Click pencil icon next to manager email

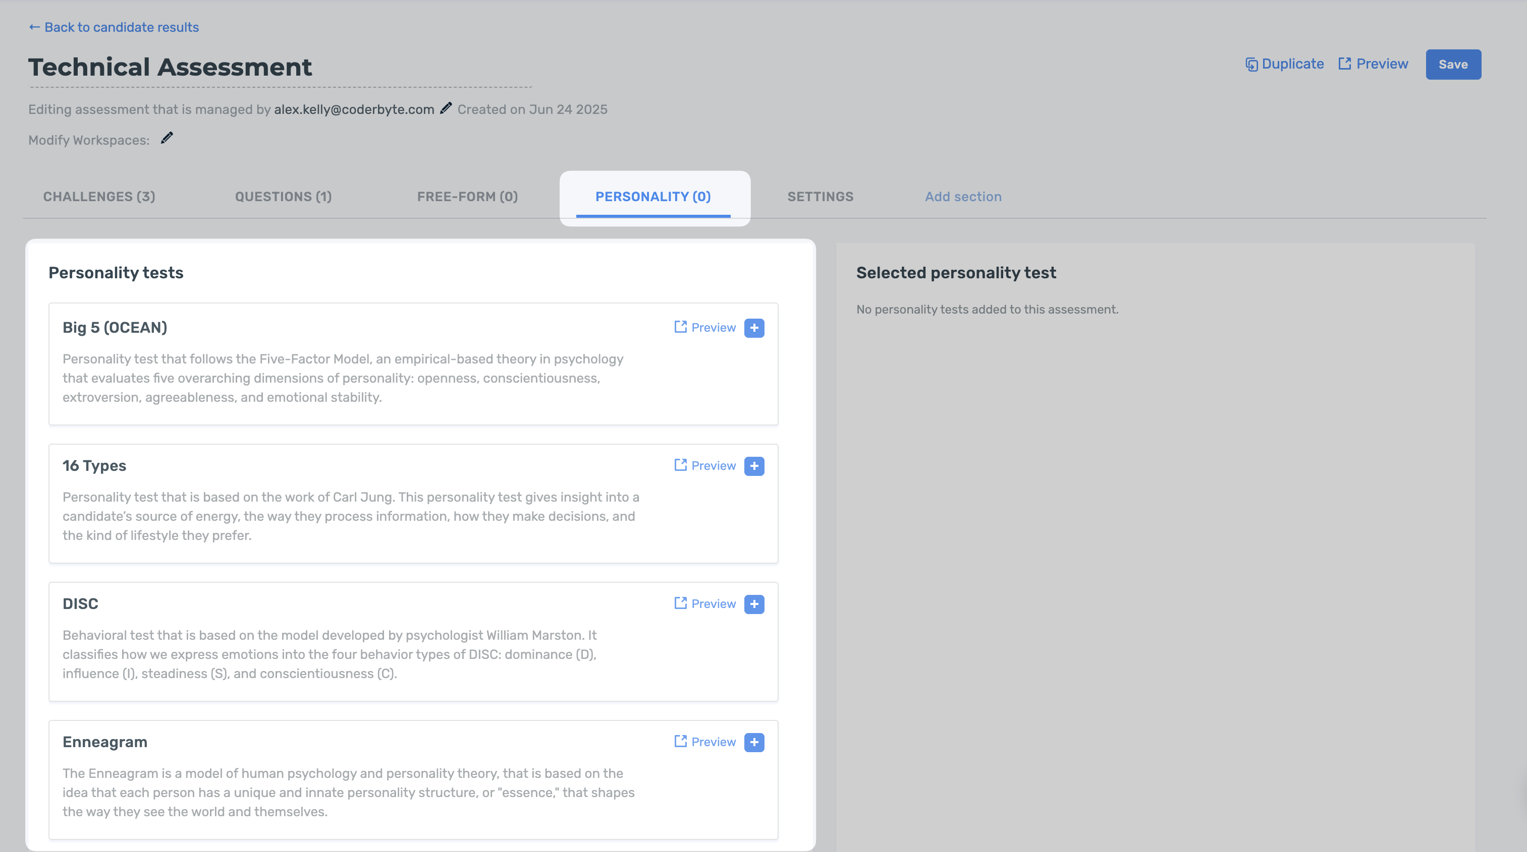[x=446, y=108]
